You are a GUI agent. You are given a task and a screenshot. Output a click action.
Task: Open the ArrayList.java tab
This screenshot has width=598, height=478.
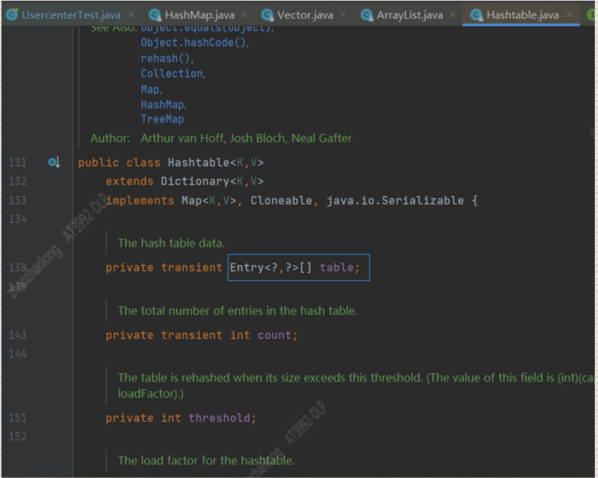tap(410, 15)
